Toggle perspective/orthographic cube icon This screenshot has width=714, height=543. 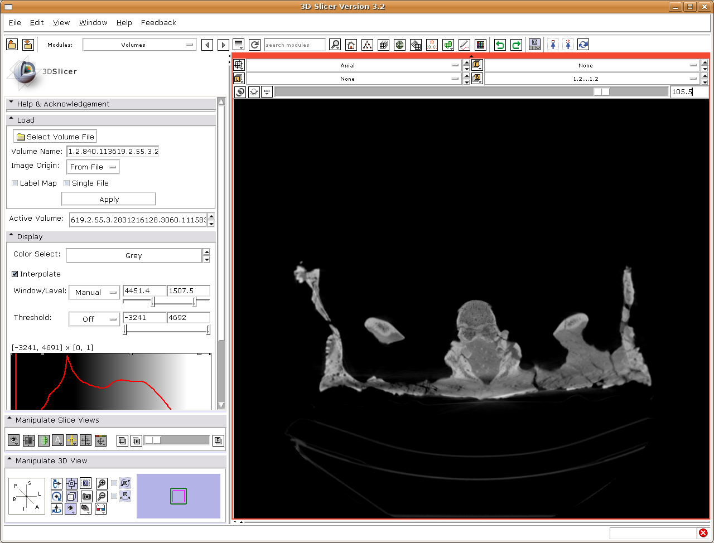[71, 496]
